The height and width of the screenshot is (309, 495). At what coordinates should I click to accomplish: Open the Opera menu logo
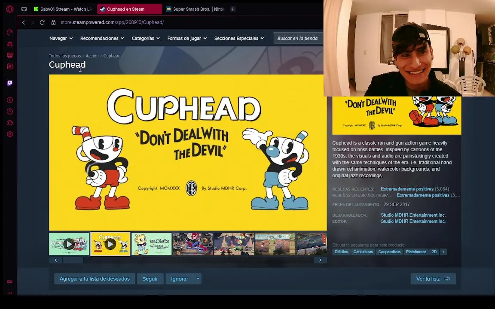click(10, 9)
